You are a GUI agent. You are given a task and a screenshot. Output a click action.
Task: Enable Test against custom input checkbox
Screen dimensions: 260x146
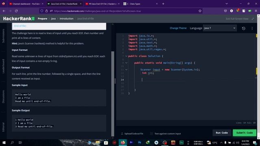pyautogui.click(x=152, y=133)
